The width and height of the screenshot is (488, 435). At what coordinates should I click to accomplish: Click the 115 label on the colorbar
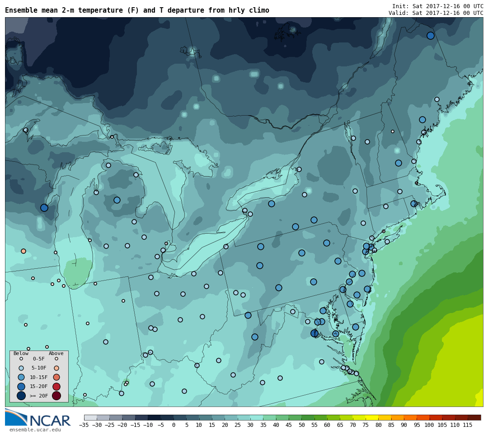[467, 425]
